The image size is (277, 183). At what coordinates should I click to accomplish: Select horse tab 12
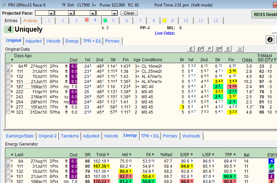click(x=216, y=21)
